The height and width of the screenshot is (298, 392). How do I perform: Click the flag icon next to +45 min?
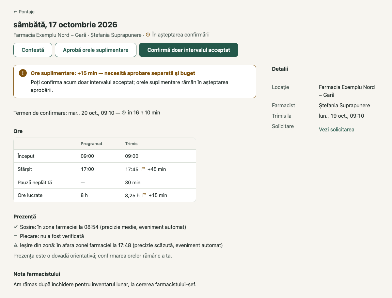pos(143,169)
